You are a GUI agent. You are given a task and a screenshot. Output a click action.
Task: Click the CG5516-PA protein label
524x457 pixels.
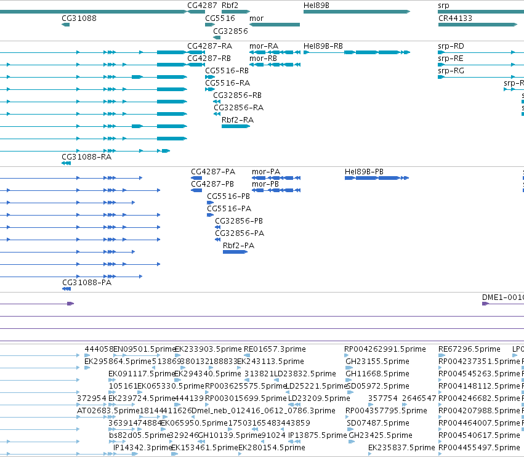click(x=229, y=209)
